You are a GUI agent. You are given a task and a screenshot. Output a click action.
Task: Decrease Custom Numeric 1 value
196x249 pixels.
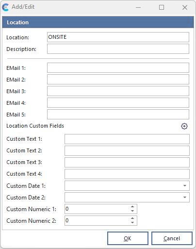[x=132, y=211]
